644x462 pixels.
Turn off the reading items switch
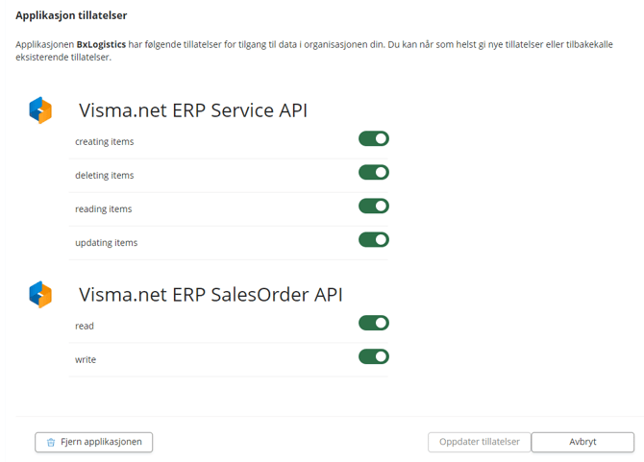point(374,206)
